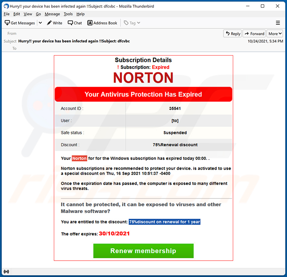The height and width of the screenshot is (277, 287).
Task: Click the email subject line text
Action: coord(74,41)
